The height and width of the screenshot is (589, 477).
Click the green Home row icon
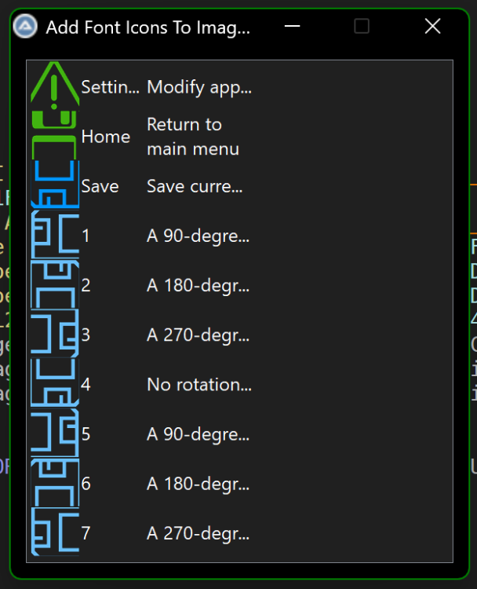55,137
